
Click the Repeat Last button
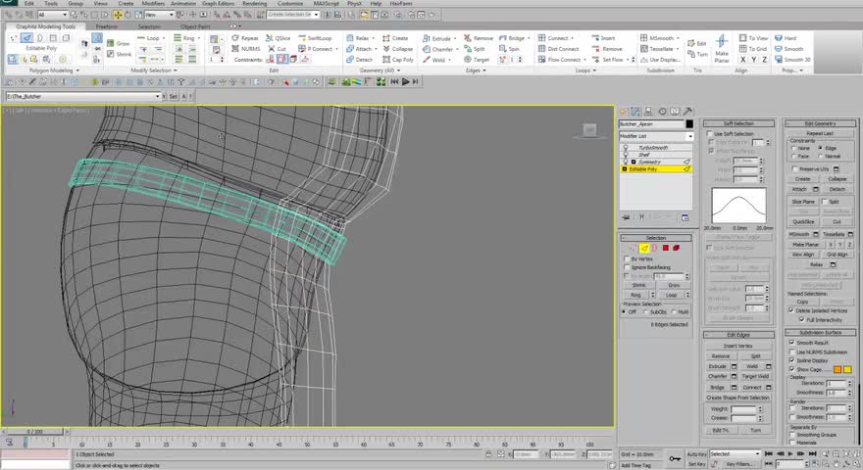coord(820,133)
